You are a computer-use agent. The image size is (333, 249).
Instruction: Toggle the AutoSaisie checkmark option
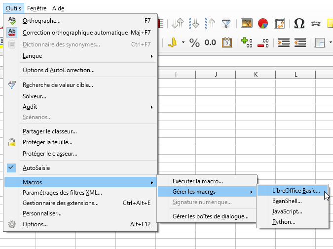pos(36,167)
